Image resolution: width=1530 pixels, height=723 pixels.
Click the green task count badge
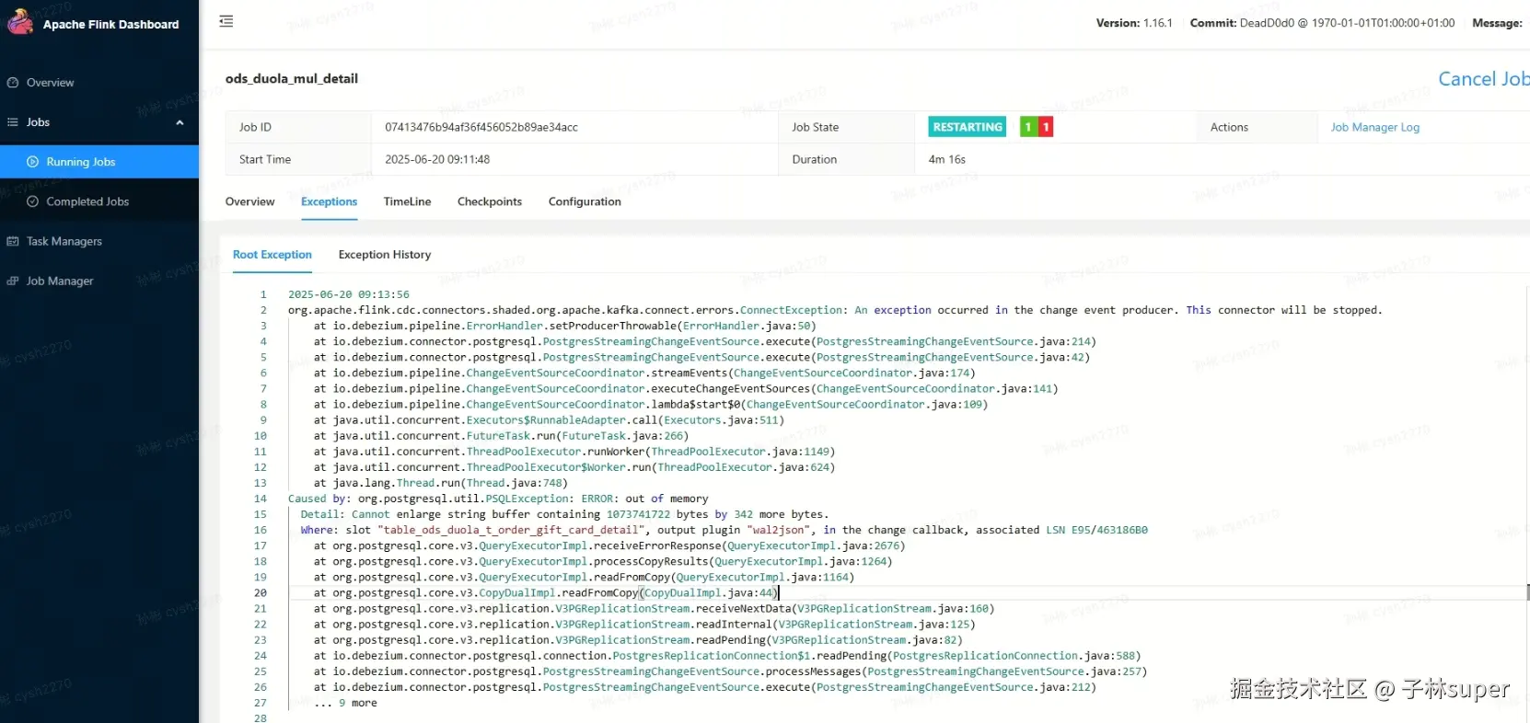[x=1028, y=127]
